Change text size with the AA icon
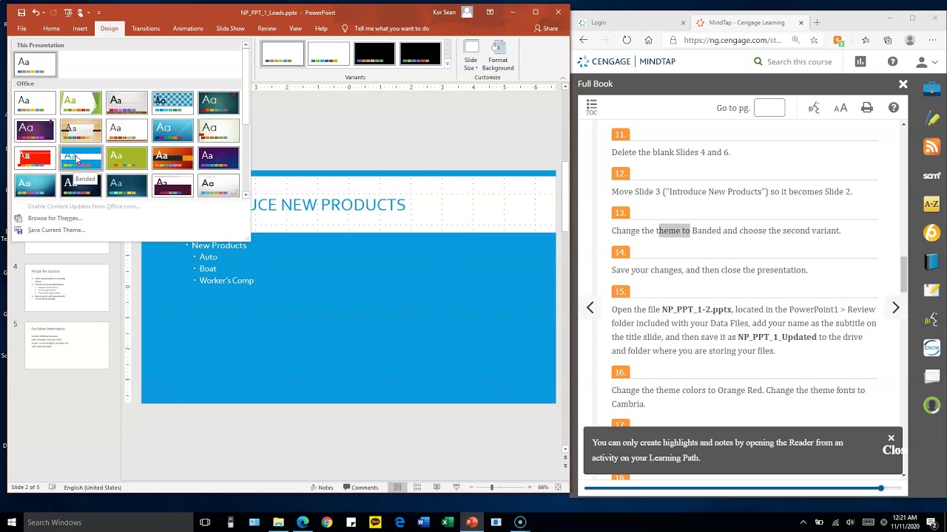 840,108
